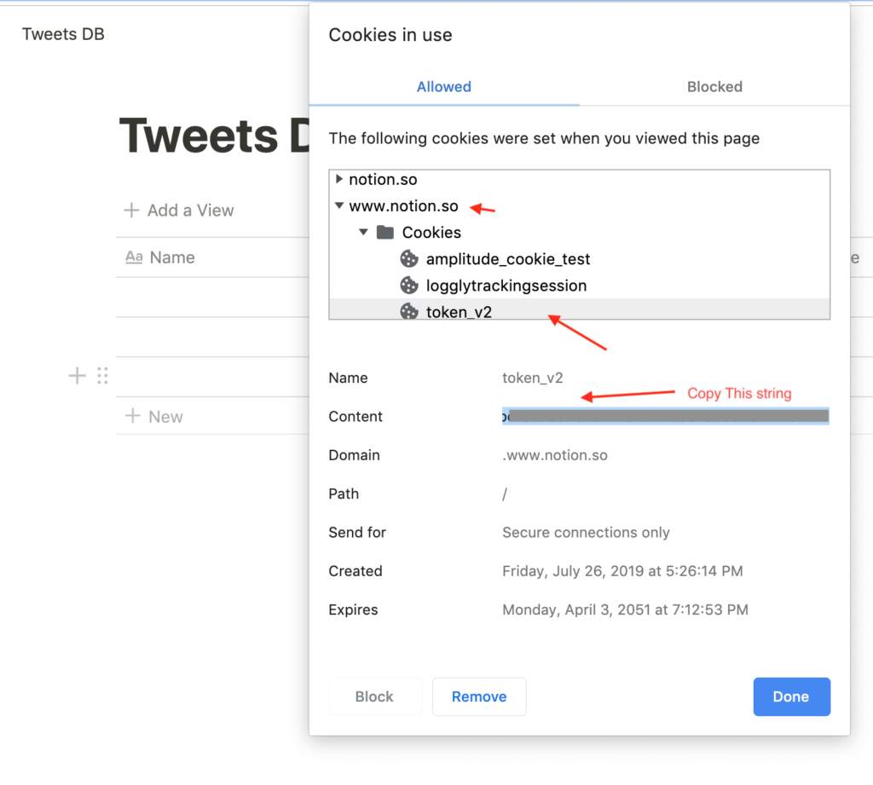873x785 pixels.
Task: Switch to the Blocked tab
Action: [714, 87]
